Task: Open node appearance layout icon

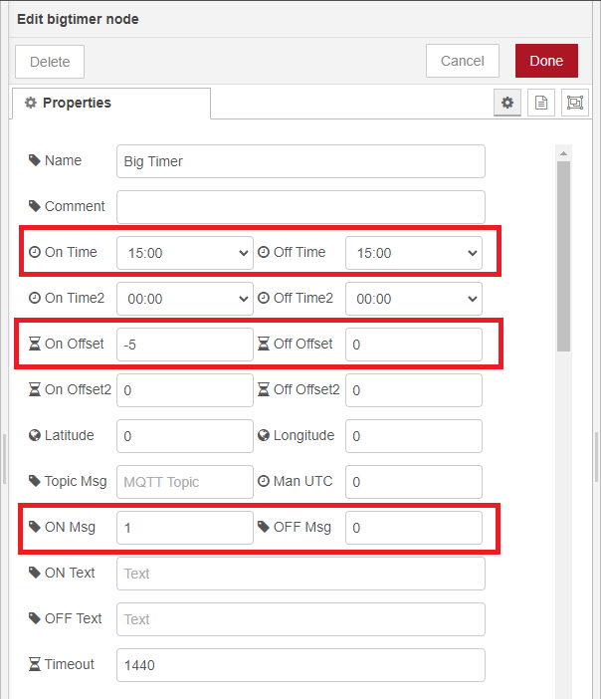Action: (x=574, y=103)
